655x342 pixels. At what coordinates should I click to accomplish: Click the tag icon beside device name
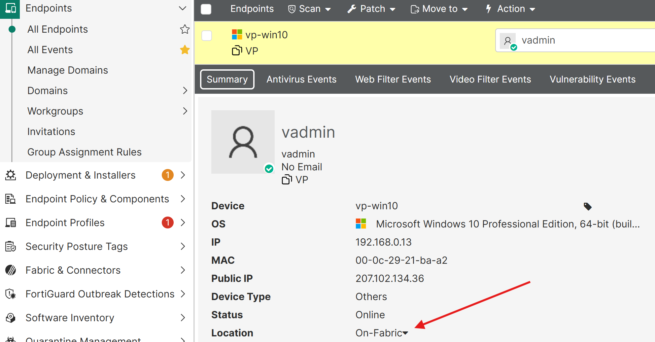[x=587, y=206]
